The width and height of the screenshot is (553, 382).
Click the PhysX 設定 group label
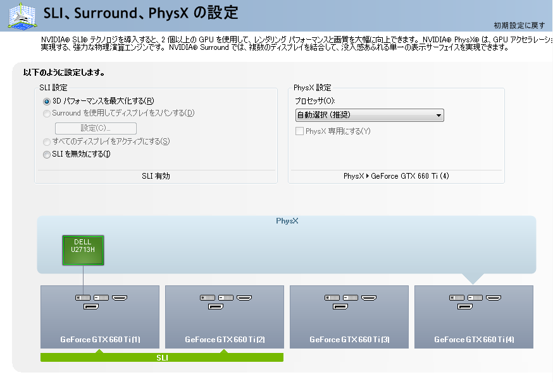coord(313,88)
